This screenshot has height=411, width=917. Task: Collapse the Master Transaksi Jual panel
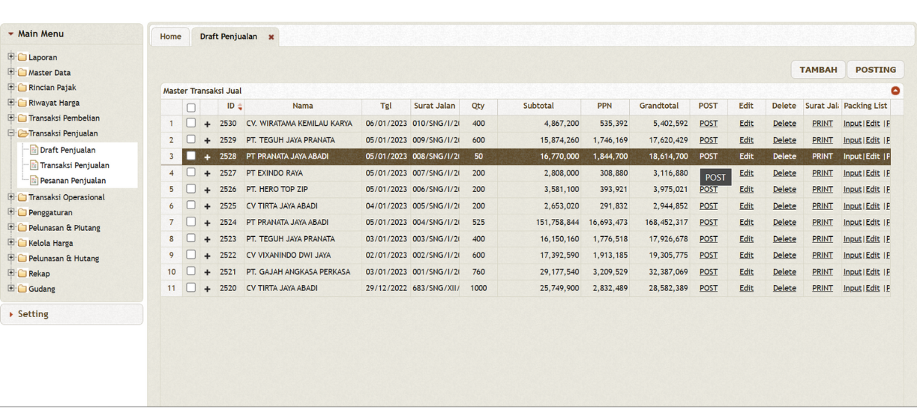[895, 91]
